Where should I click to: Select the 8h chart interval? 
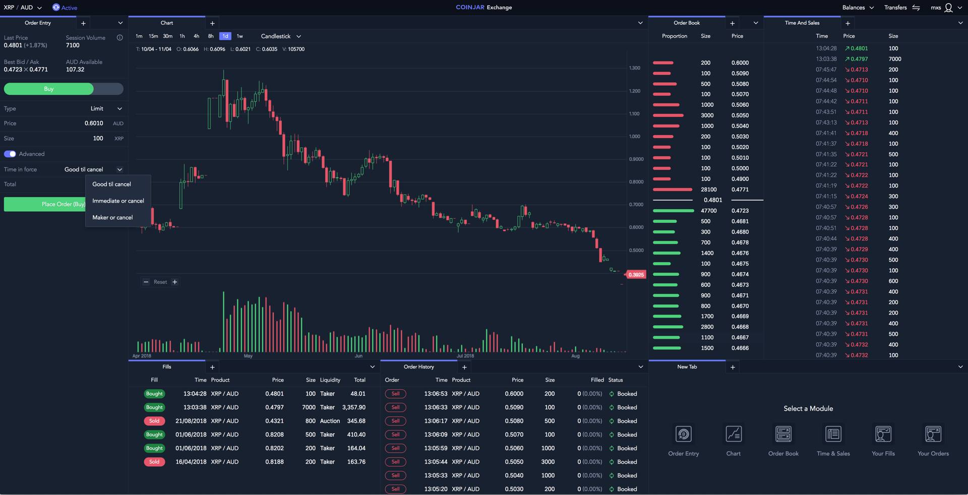click(211, 36)
